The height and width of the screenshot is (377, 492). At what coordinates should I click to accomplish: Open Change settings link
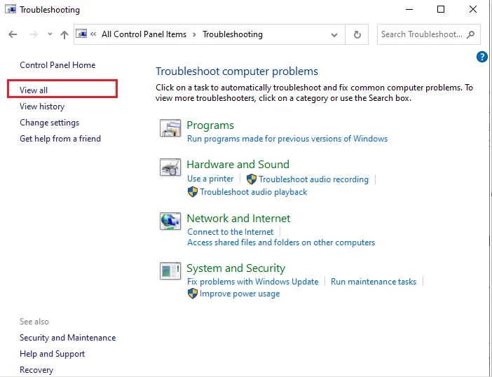coord(50,123)
